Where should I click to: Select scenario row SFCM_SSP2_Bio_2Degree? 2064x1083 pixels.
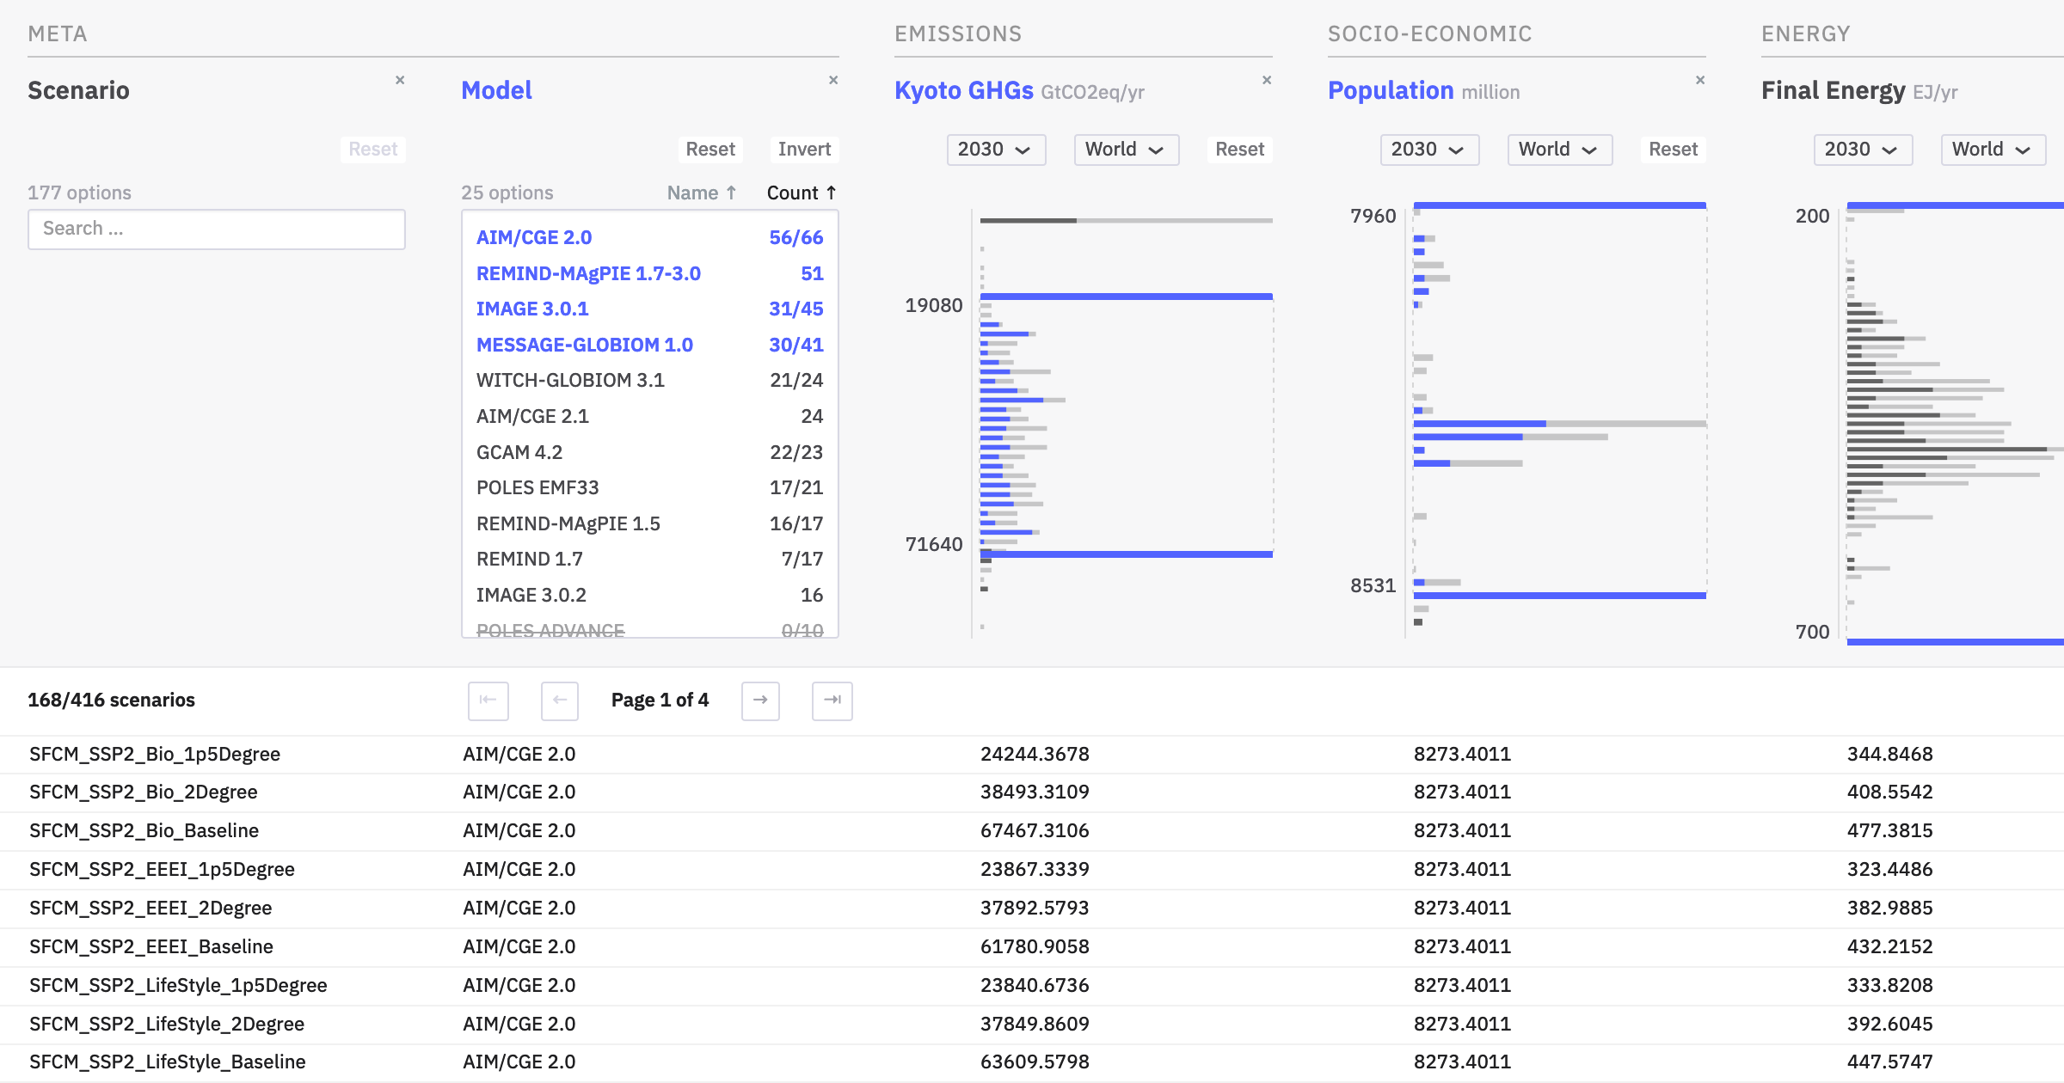tap(1032, 792)
